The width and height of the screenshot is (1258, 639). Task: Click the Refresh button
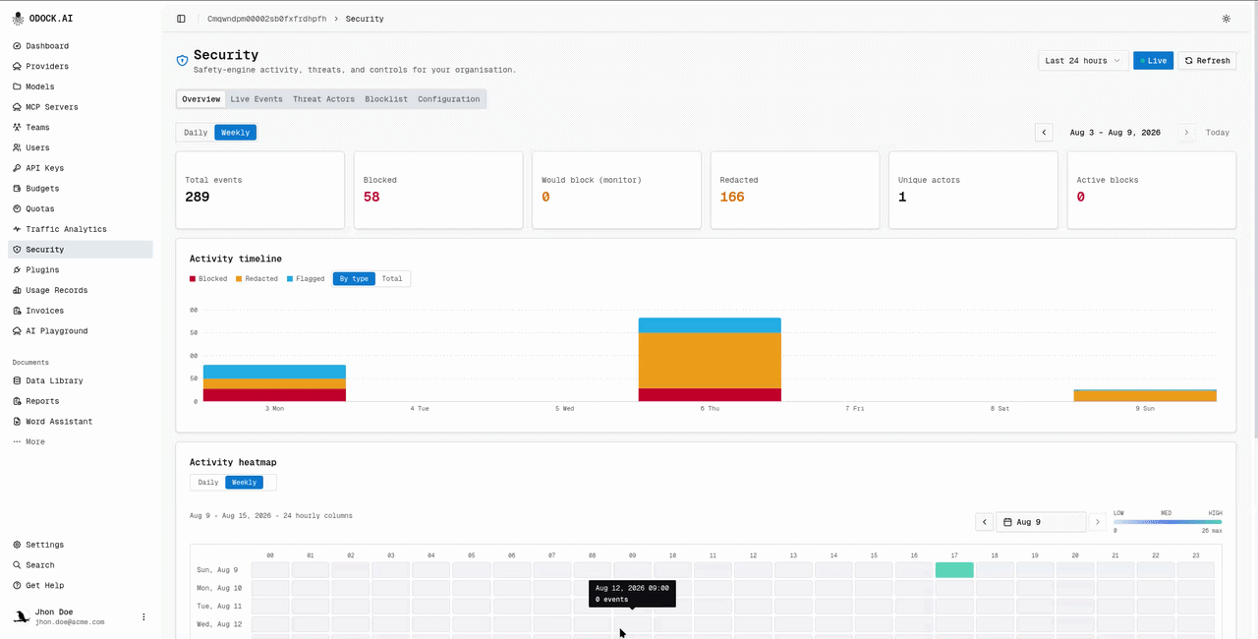click(x=1207, y=60)
